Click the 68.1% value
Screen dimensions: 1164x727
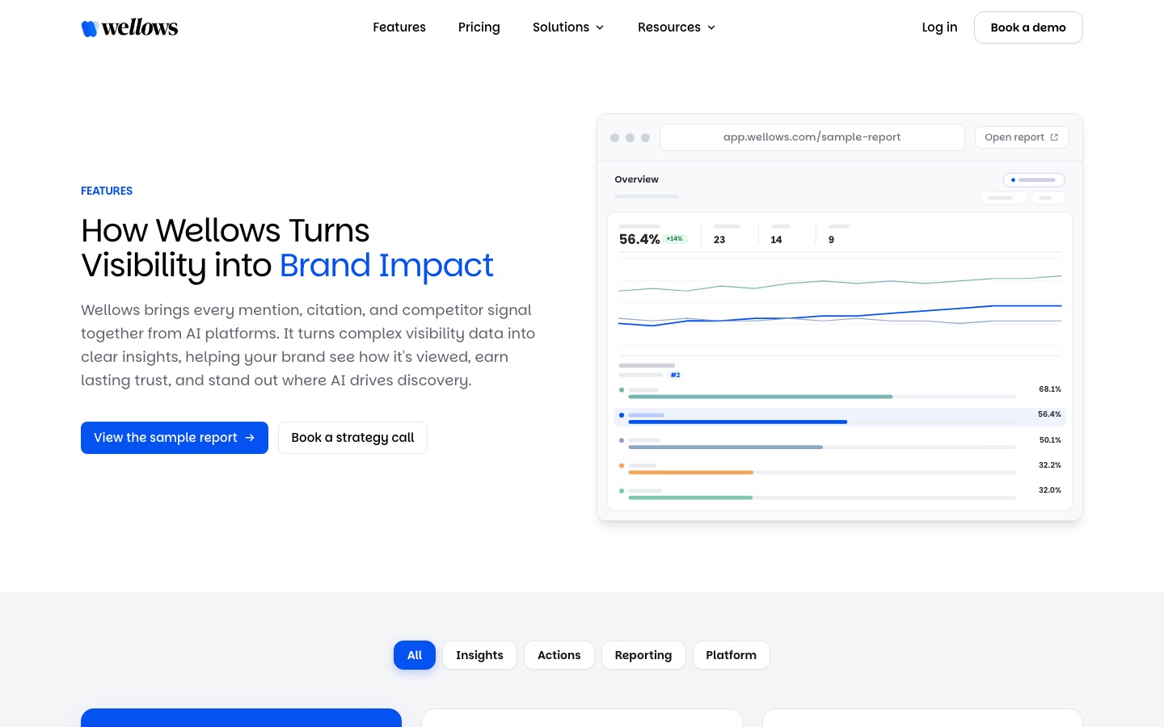1050,389
